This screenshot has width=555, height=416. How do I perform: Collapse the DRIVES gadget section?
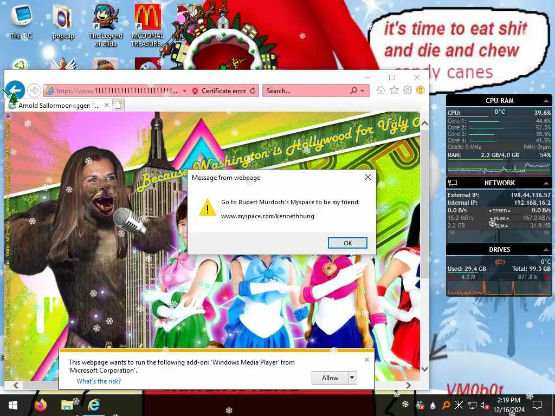(x=546, y=250)
